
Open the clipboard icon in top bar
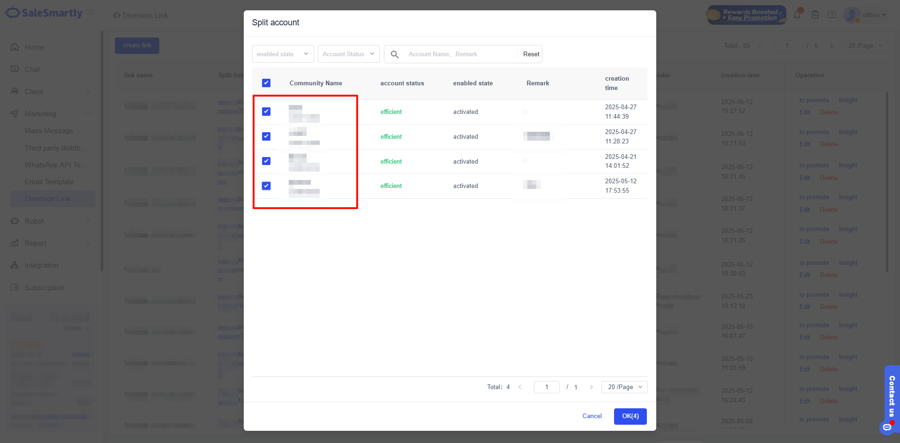[815, 15]
